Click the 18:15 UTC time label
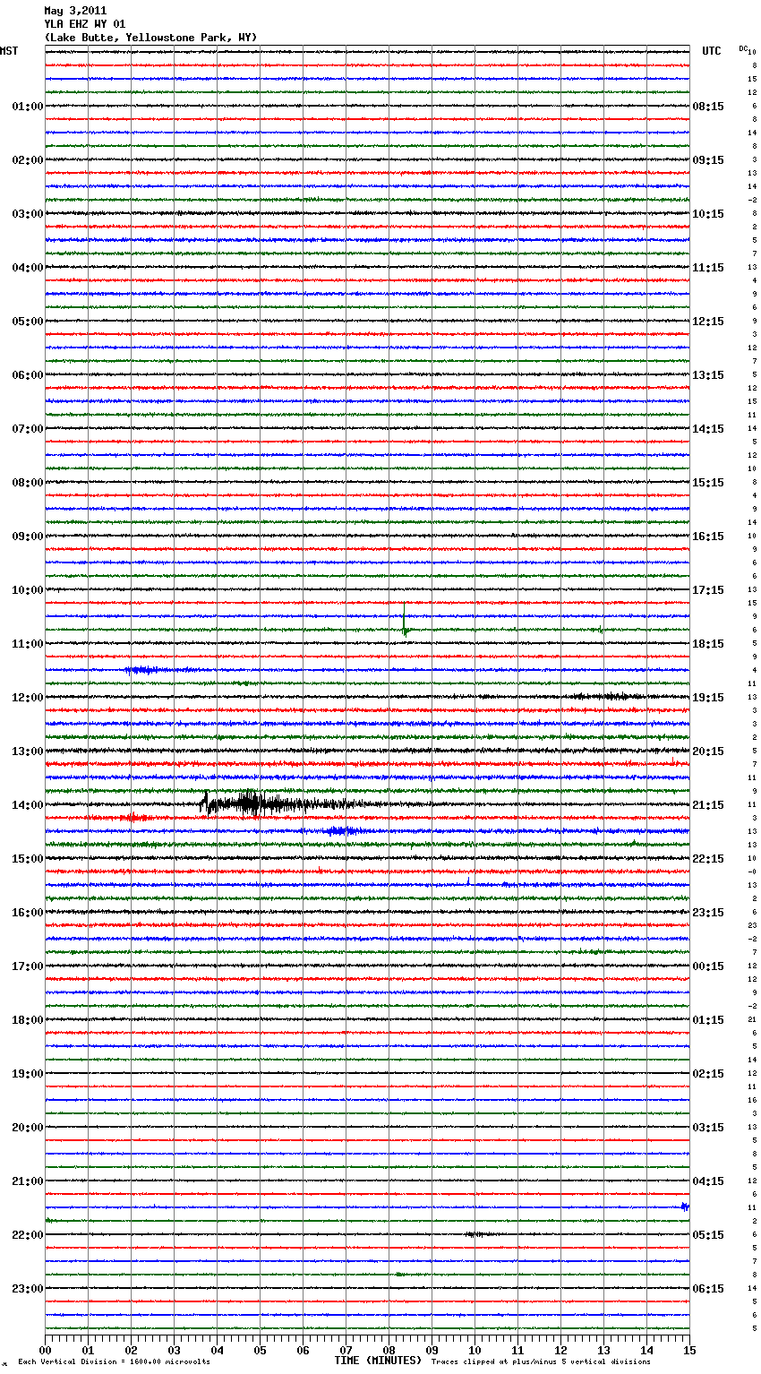The image size is (761, 1374). tap(708, 644)
